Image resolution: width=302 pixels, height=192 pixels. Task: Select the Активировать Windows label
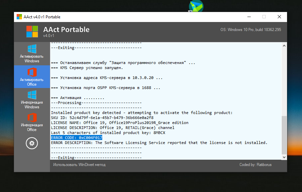(32, 59)
